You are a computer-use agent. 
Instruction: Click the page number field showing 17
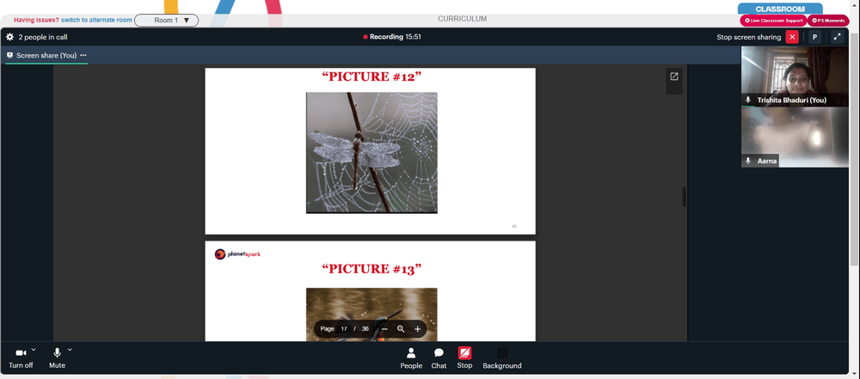(344, 329)
